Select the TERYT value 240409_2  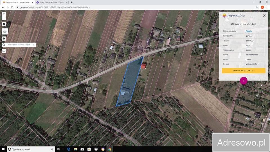[x=249, y=41]
